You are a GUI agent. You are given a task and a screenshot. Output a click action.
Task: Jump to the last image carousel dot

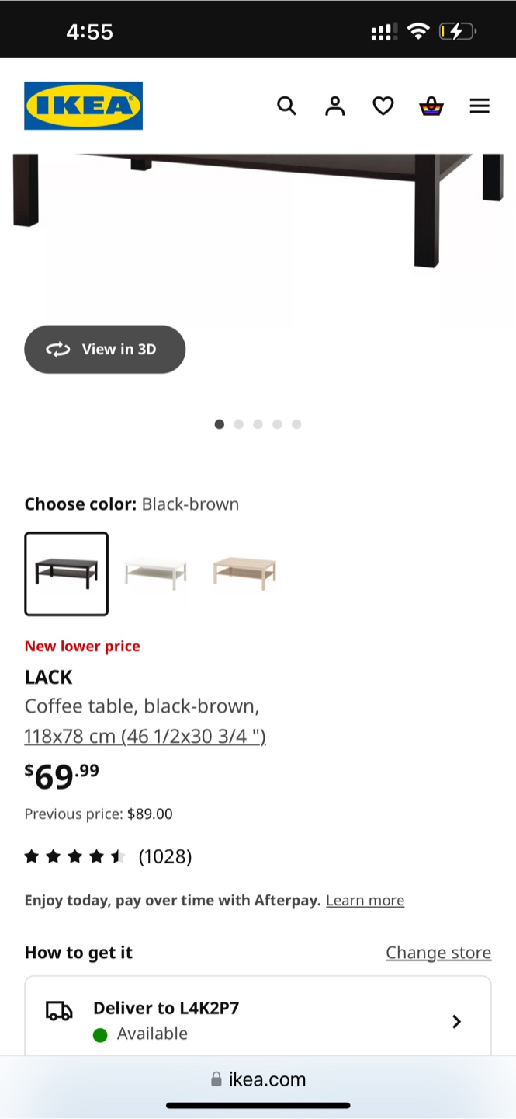[296, 424]
